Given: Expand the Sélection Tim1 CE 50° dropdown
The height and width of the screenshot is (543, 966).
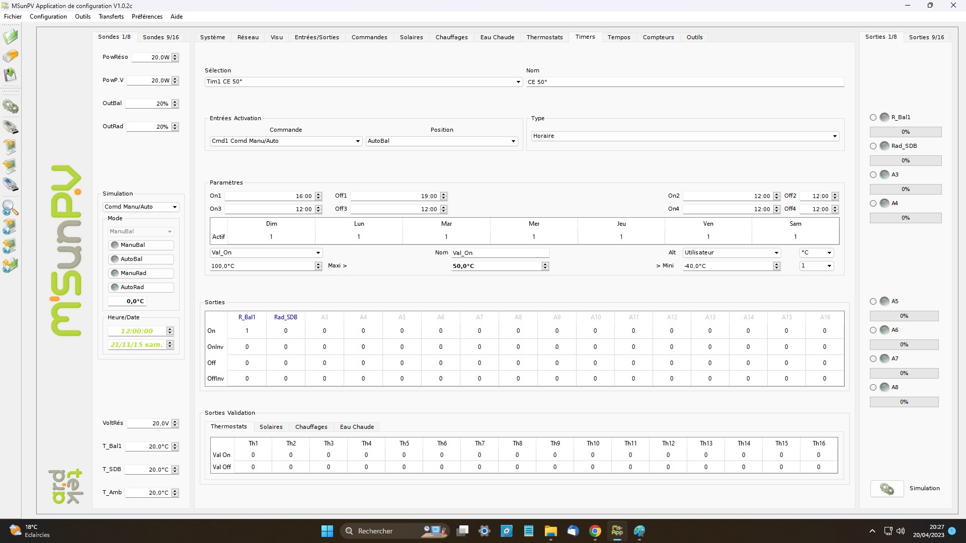Looking at the screenshot, I should (x=518, y=82).
